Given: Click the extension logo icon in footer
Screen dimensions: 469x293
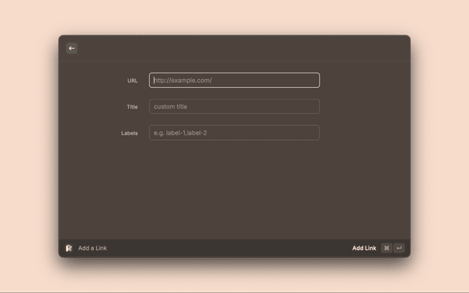Looking at the screenshot, I should coord(69,248).
